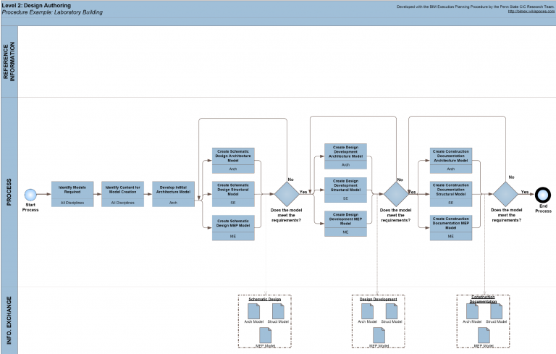Select Arch Model document in Schematic Design group
This screenshot has height=354, width=556.
(253, 311)
